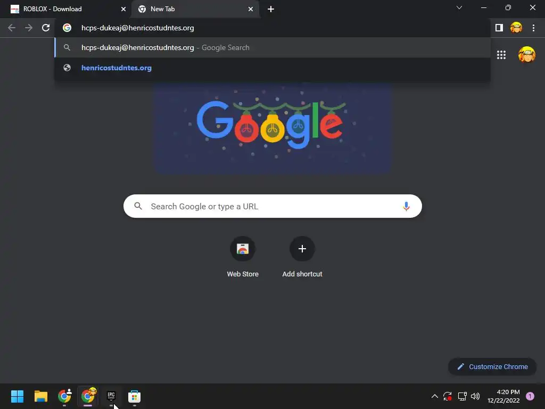
Task: Click the Google icon in the address bar
Action: [67, 28]
